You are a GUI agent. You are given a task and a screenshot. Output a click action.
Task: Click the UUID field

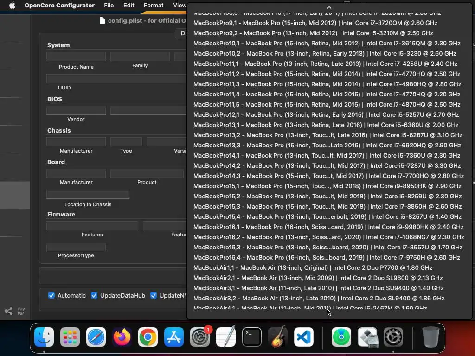pos(116,79)
